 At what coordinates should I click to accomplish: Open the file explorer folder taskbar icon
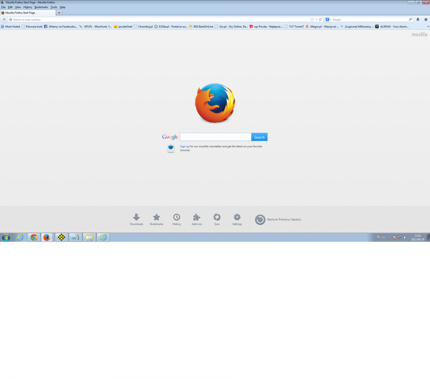[x=89, y=237]
